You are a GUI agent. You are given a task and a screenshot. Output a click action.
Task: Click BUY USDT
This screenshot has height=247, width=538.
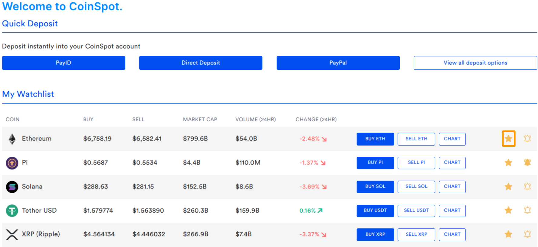tap(375, 210)
